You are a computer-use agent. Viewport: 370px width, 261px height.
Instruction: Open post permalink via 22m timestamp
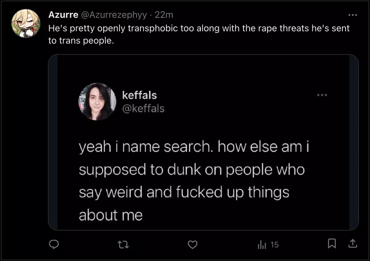[x=164, y=15]
